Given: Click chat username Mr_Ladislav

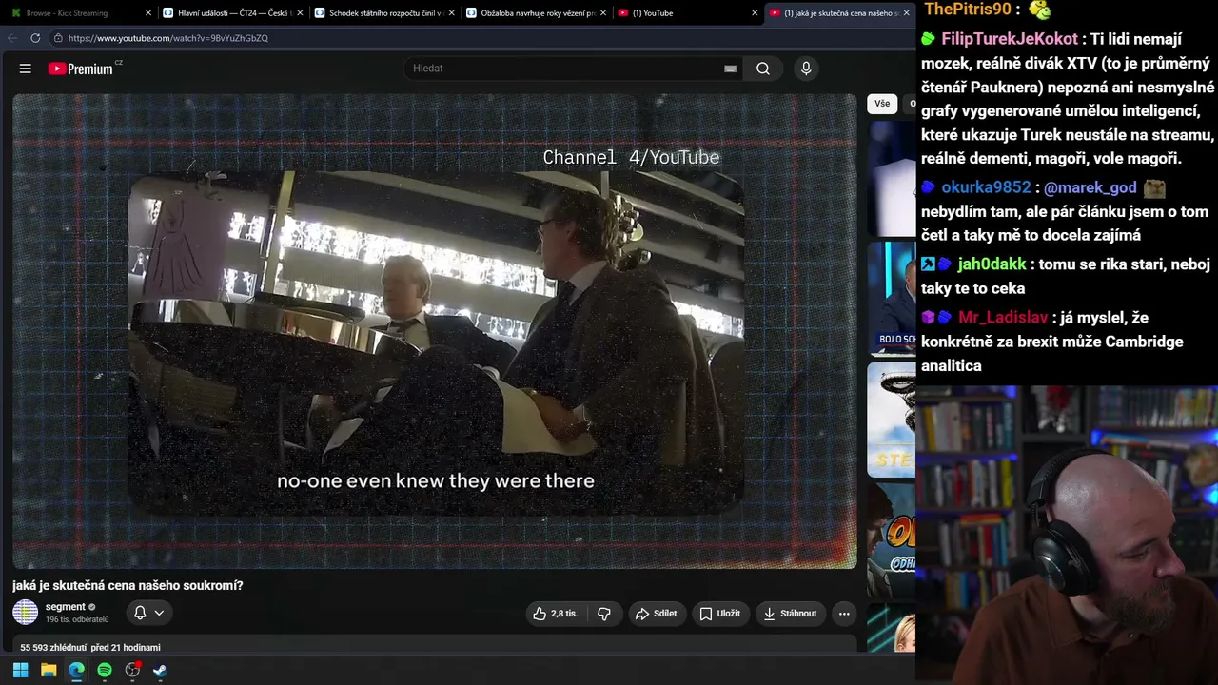Looking at the screenshot, I should pos(1003,318).
